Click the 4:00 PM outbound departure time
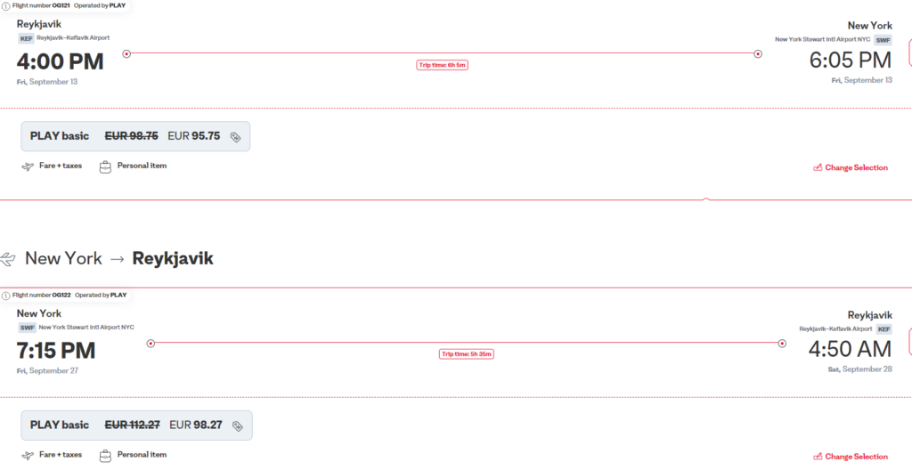 (x=60, y=61)
